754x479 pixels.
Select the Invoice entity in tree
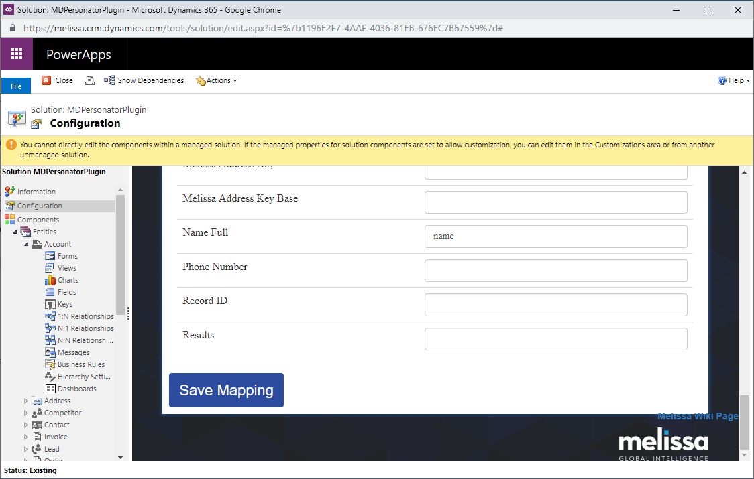coord(56,437)
